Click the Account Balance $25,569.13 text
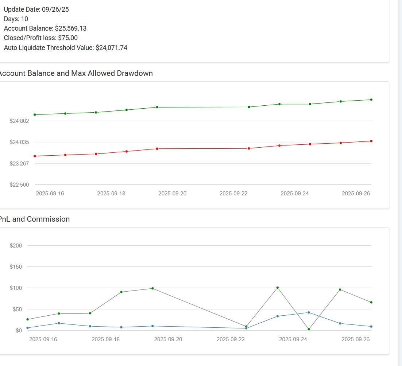This screenshot has width=402, height=366. 45,28
